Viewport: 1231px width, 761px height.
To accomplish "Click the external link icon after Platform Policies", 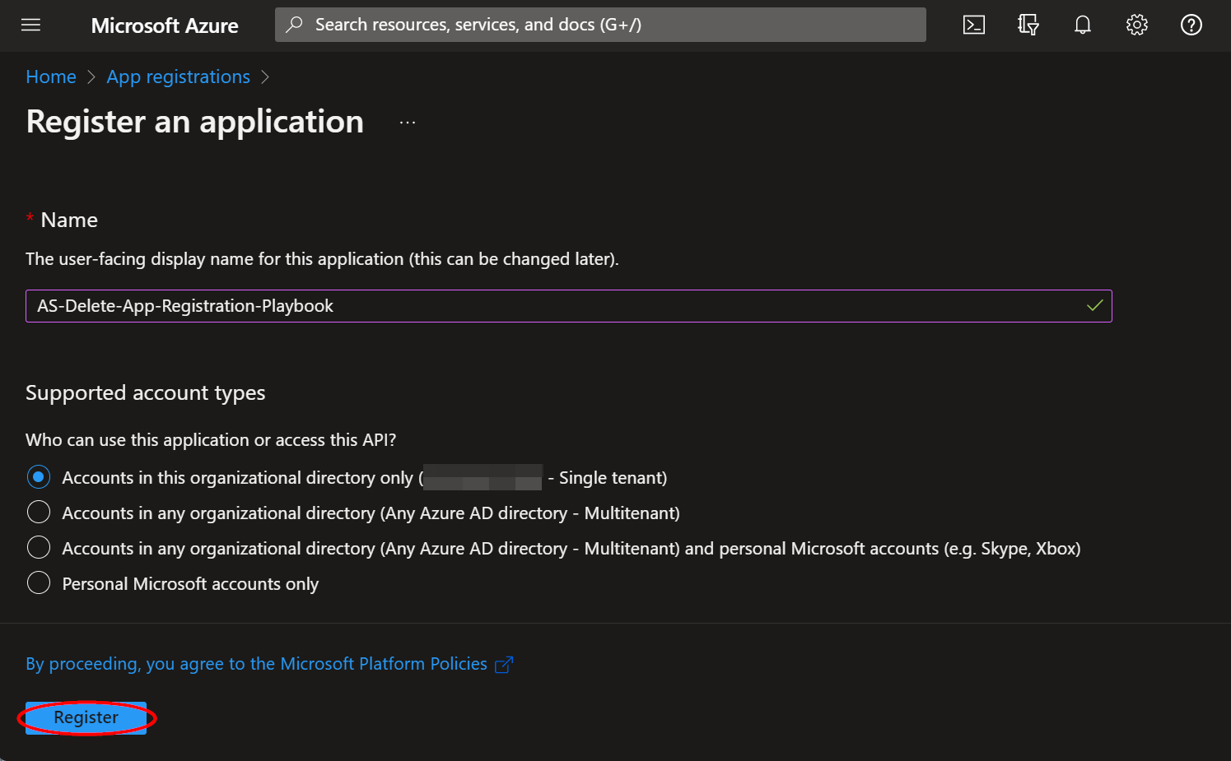I will point(504,665).
